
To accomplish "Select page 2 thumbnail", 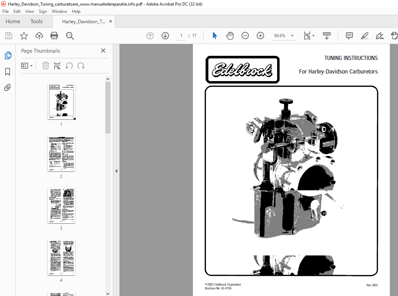I will 61,154.
